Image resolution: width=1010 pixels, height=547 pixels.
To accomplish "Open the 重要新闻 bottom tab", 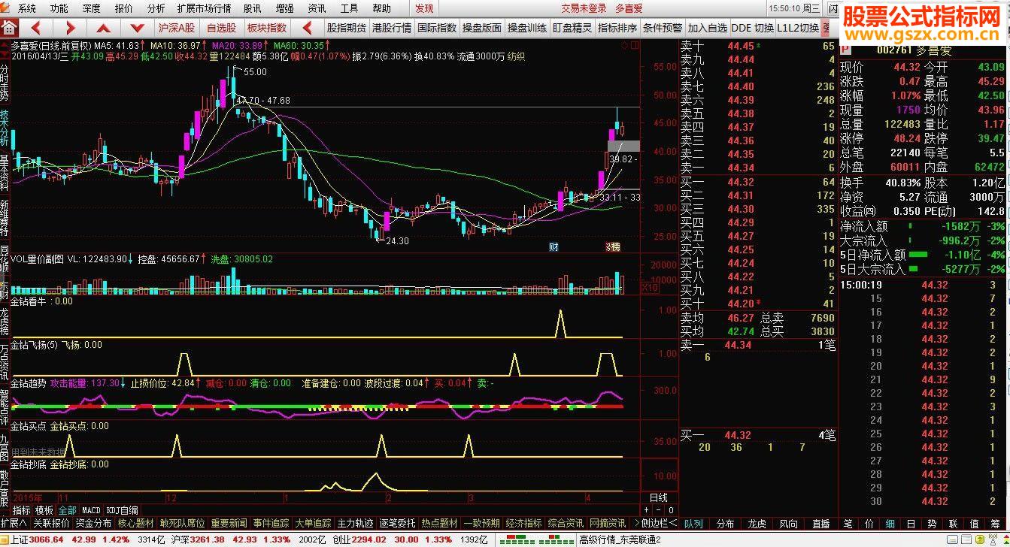I will coord(229,523).
